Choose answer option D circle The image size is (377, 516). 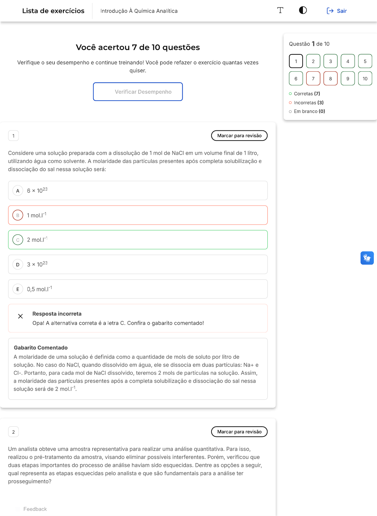click(x=18, y=265)
